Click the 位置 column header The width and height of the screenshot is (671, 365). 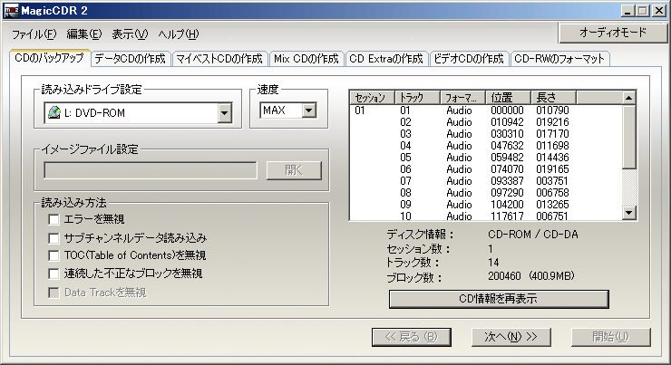508,98
